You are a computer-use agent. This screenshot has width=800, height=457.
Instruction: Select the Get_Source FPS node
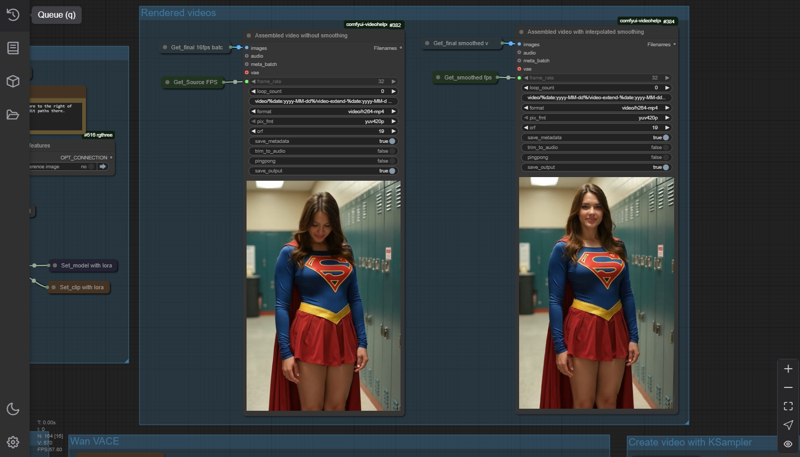[195, 82]
